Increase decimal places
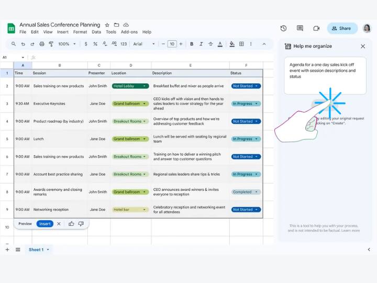This screenshot has height=283, width=377. point(114,44)
